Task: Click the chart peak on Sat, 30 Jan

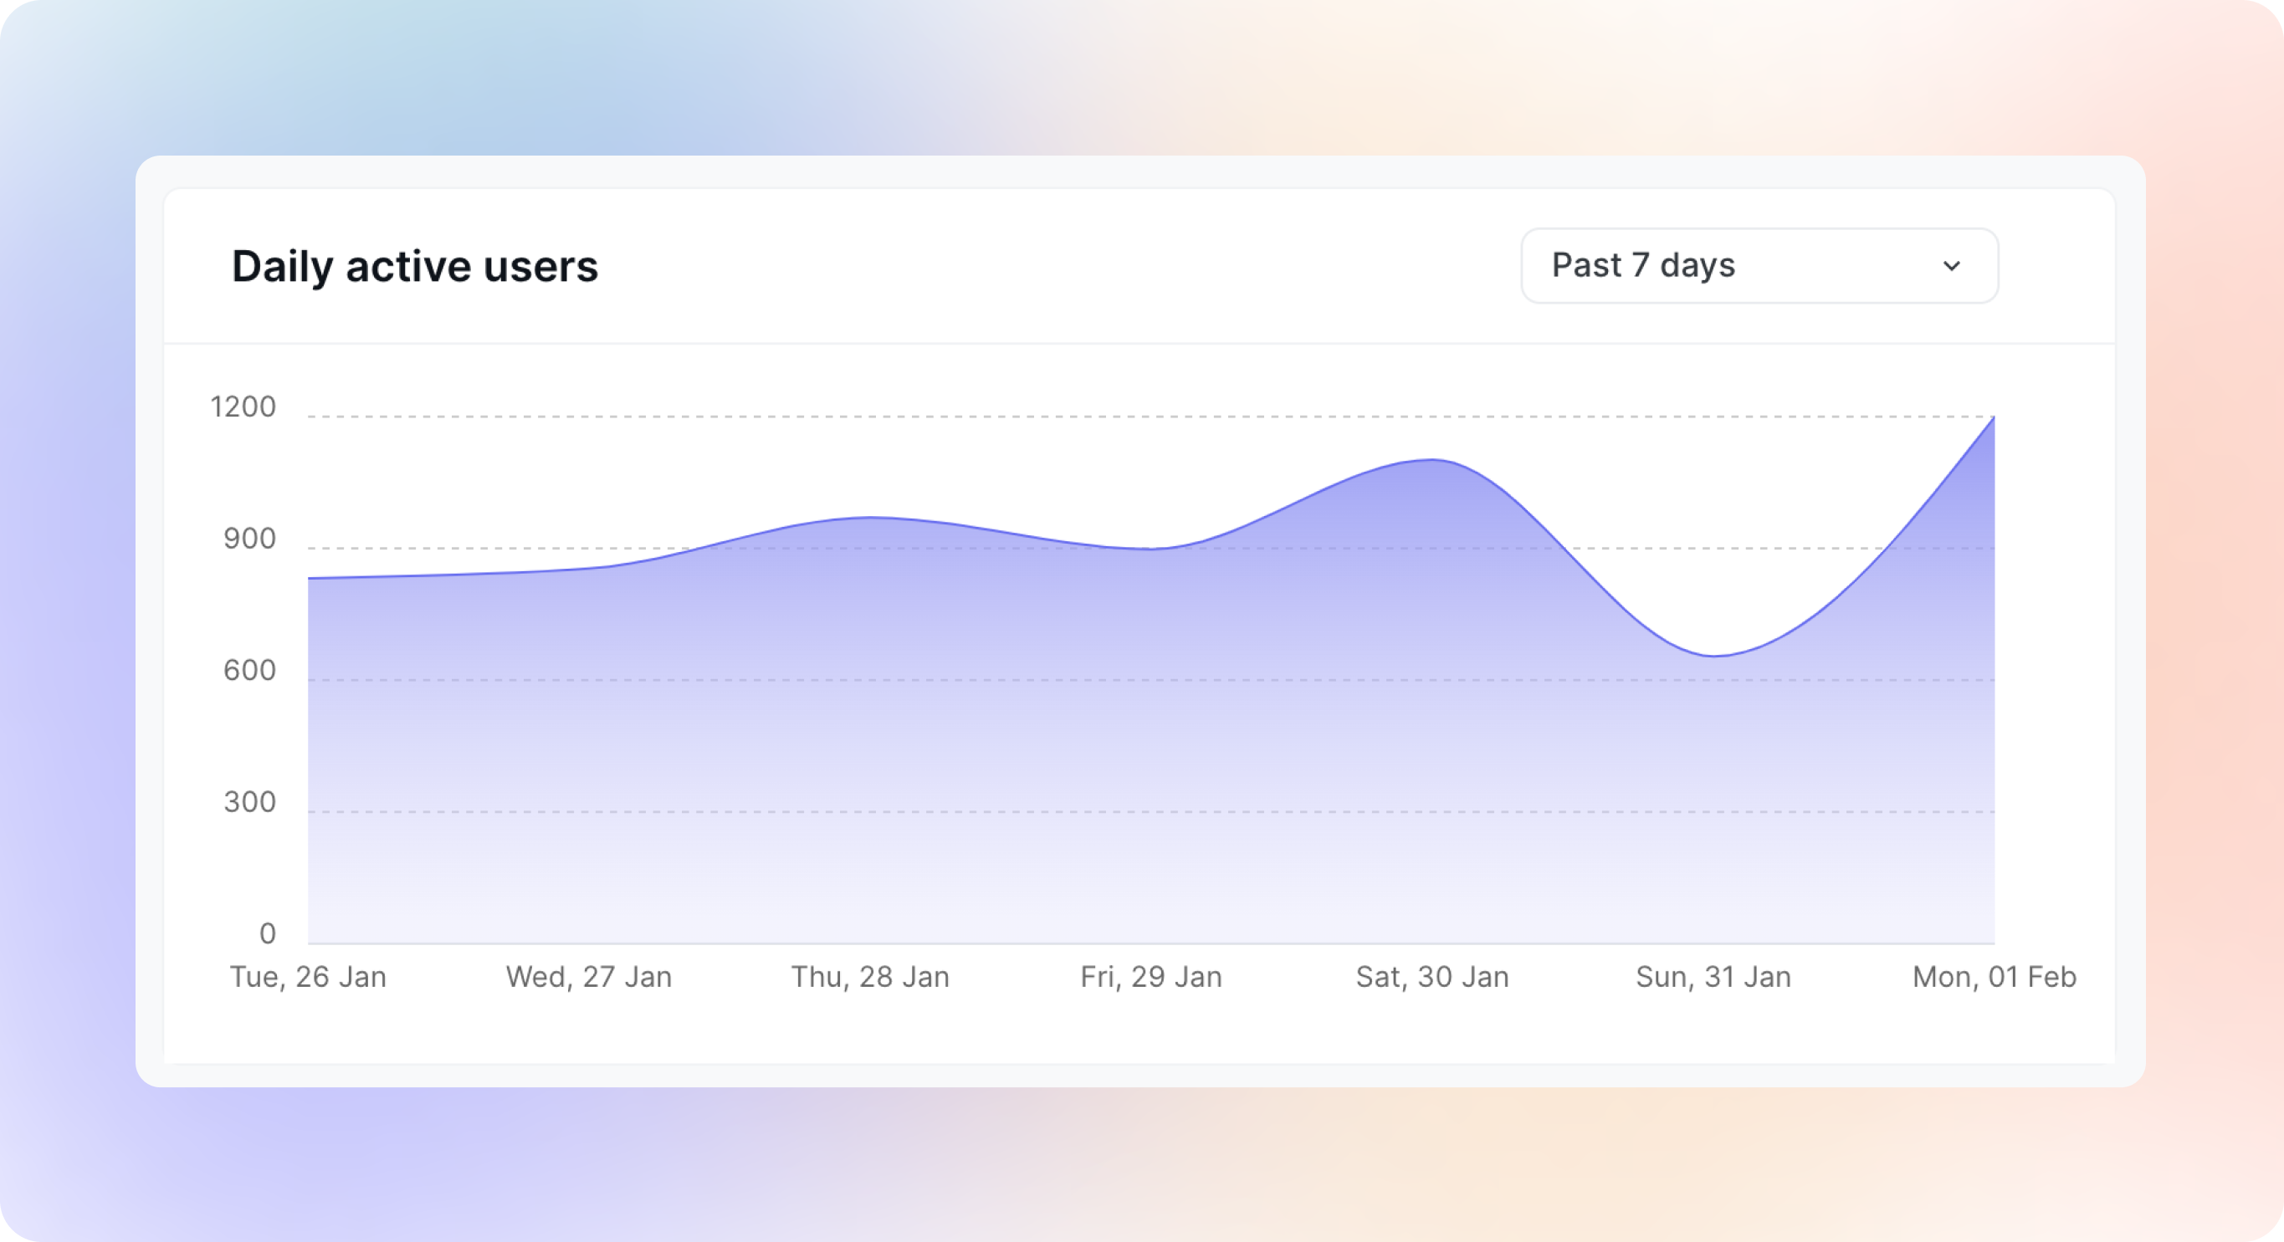Action: click(1432, 460)
